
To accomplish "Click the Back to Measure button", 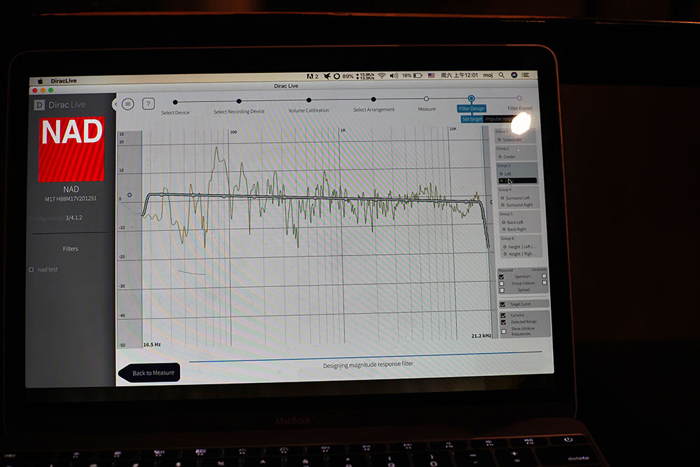I will tap(150, 372).
